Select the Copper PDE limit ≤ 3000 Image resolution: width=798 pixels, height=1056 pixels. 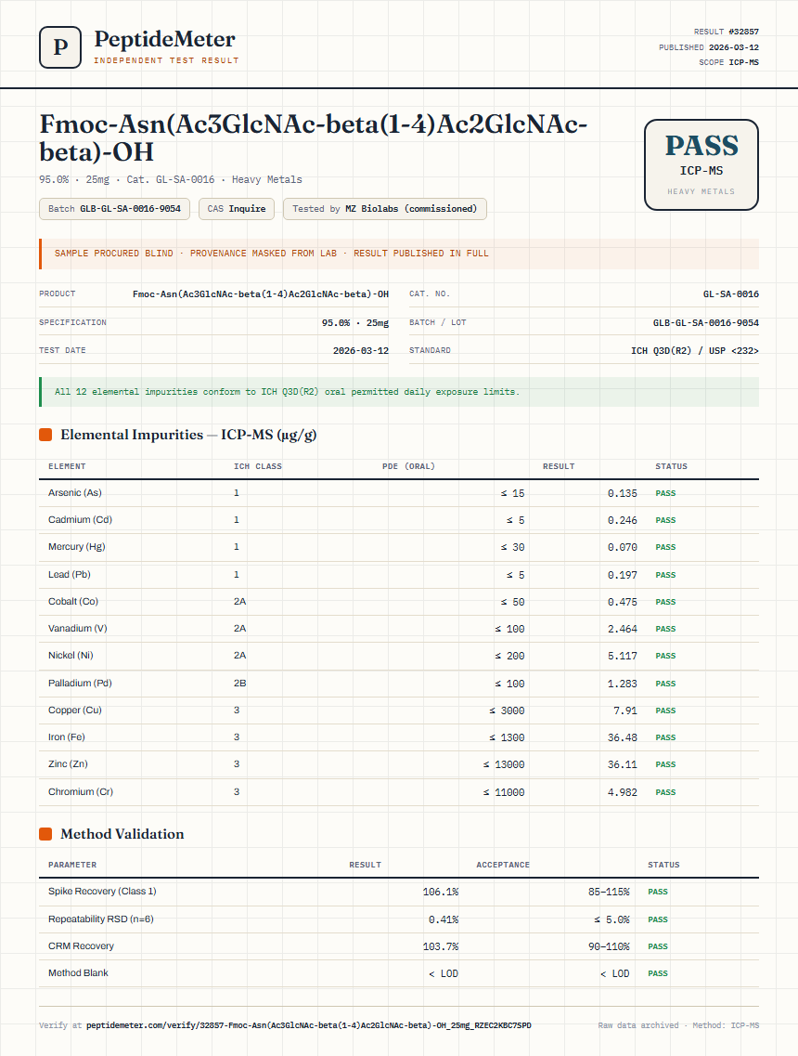[x=507, y=711]
